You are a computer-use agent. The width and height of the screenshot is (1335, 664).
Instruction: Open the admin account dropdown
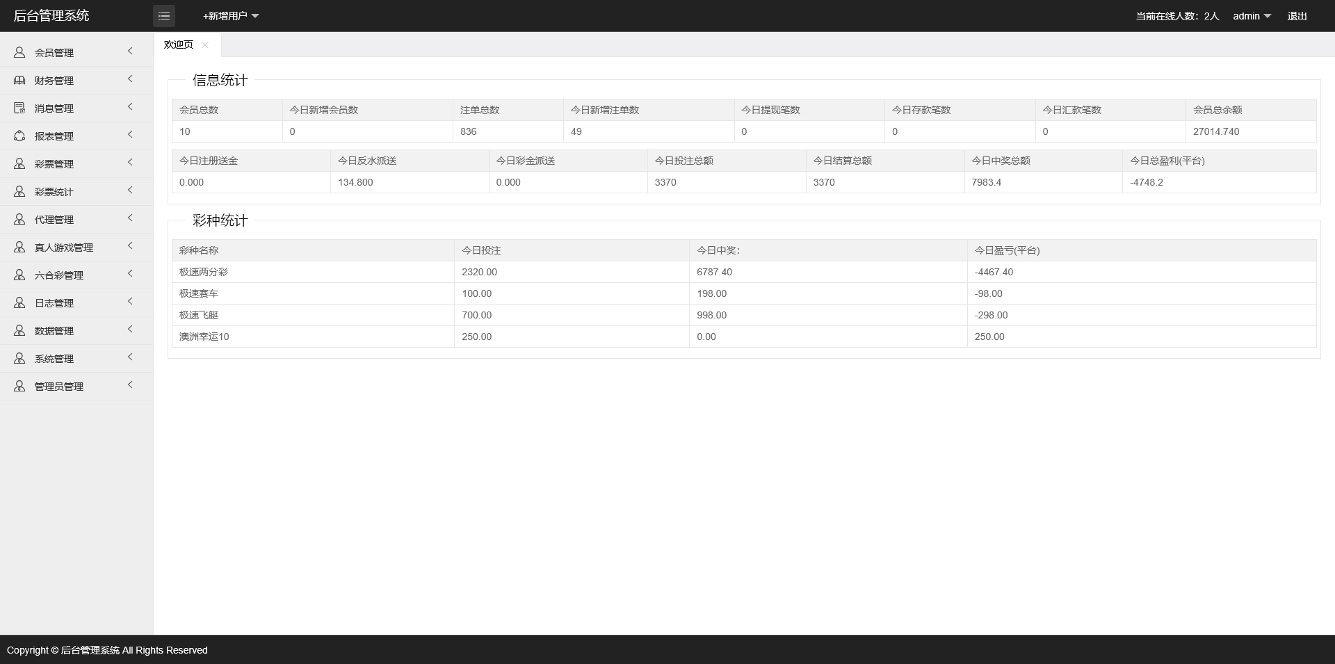coord(1252,16)
